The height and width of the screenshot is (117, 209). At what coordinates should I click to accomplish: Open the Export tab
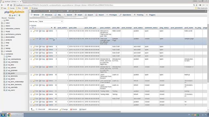tap(89, 15)
